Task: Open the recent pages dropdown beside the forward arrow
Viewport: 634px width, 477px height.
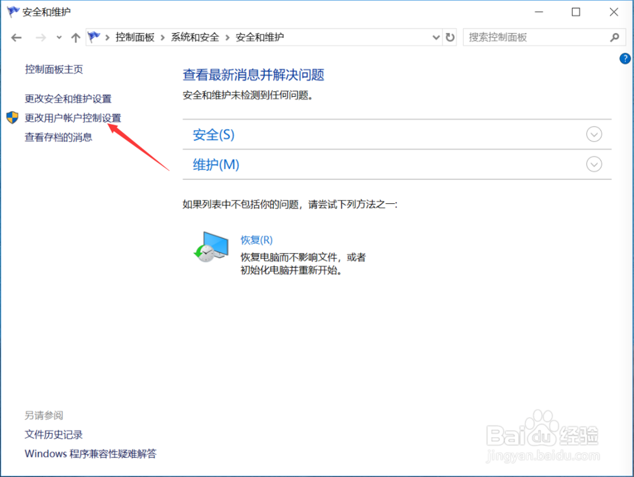Action: [58, 37]
